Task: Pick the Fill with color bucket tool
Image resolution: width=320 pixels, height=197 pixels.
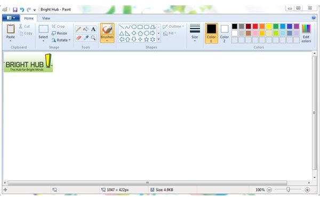Action: click(x=86, y=29)
